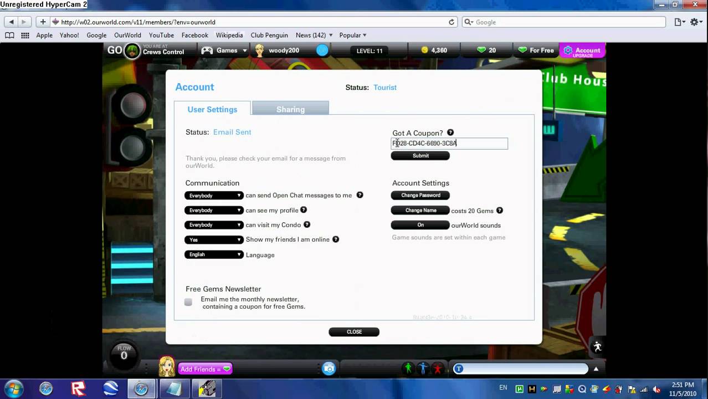Viewport: 708px width, 399px height.
Task: Click the coupon code input field
Action: 449,144
